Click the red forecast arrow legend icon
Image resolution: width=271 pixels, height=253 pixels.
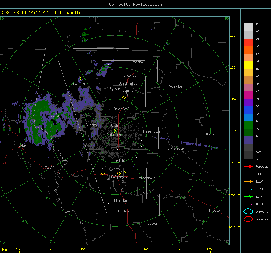(248, 166)
